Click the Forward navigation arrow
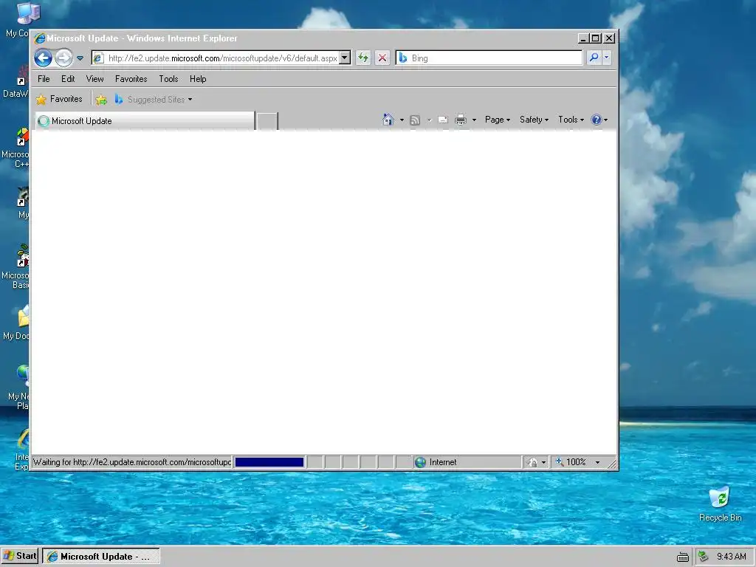This screenshot has width=756, height=567. coord(63,58)
